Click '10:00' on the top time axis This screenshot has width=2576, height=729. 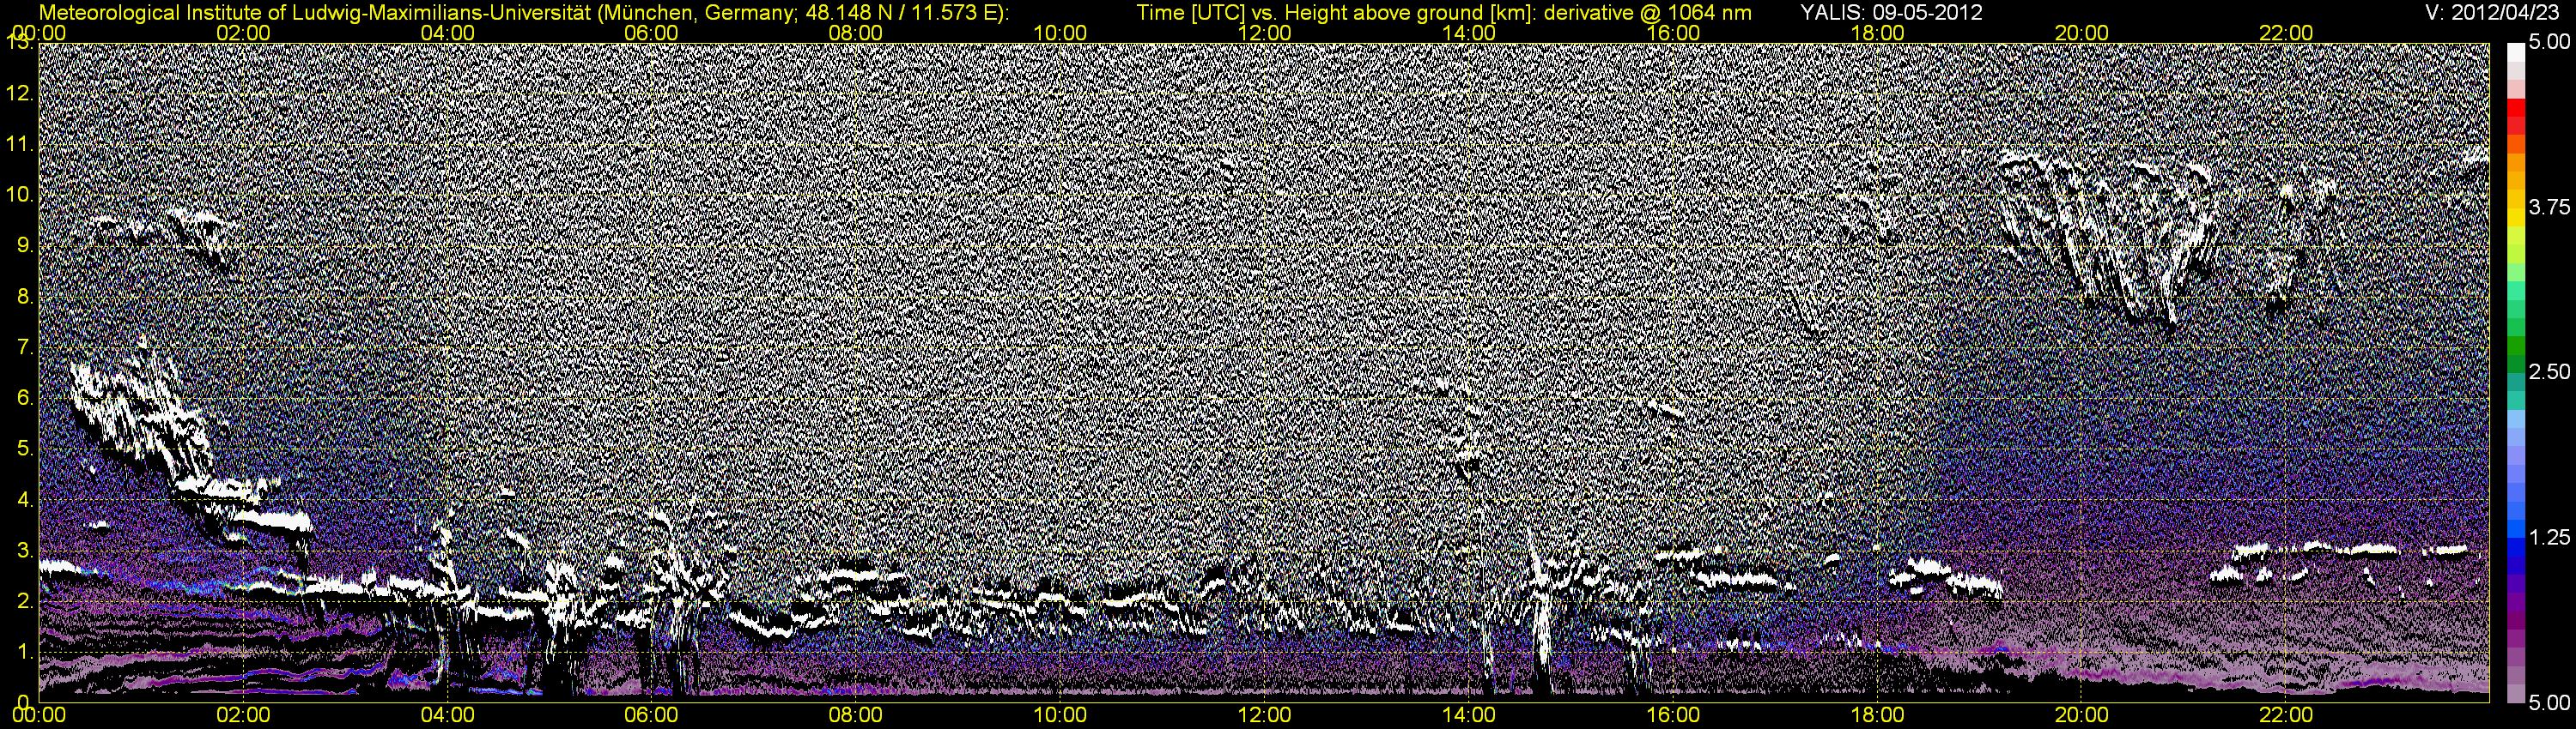[1061, 33]
